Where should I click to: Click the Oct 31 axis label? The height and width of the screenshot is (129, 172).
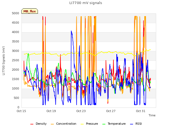click(141, 111)
